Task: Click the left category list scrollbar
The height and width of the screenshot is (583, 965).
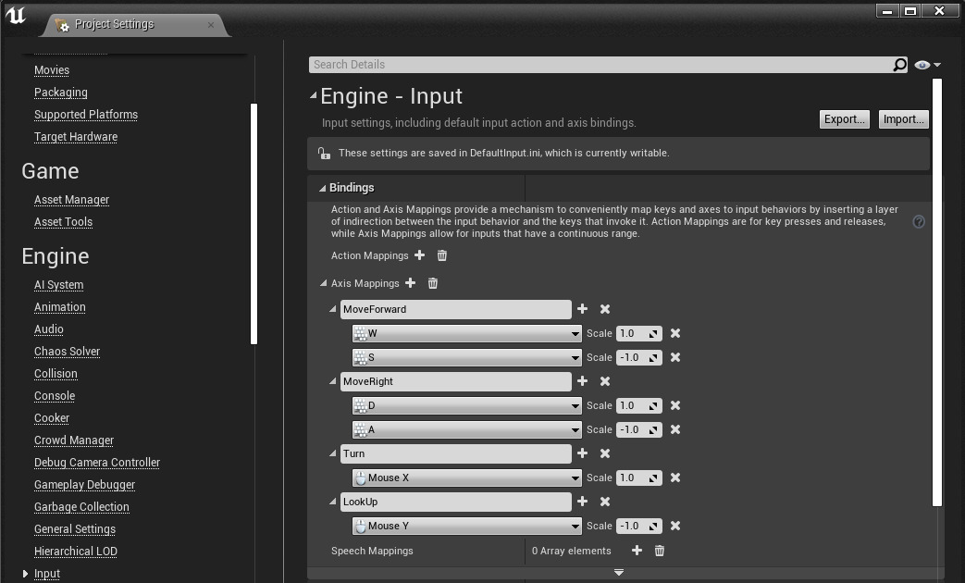Action: 254,223
